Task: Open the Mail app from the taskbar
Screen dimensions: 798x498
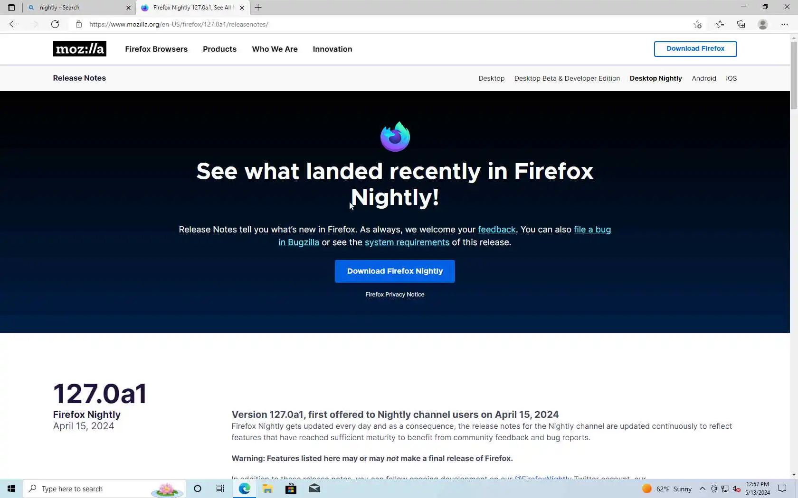Action: [x=314, y=489]
